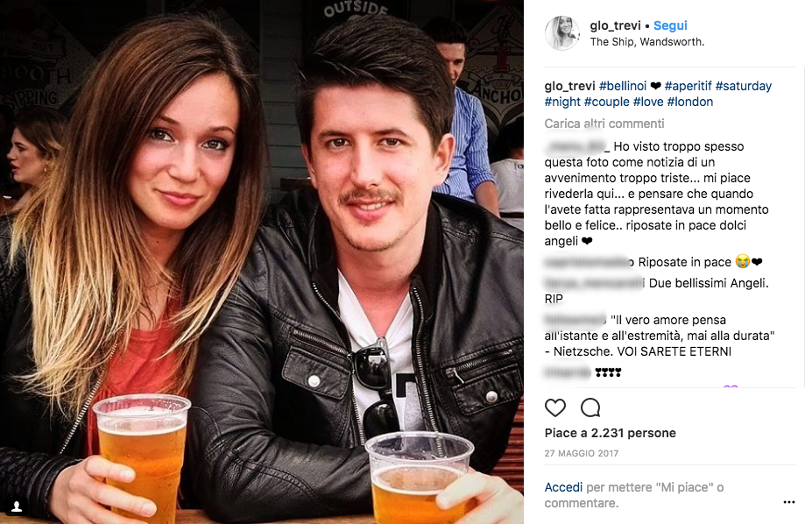Open the comment bubble icon
Screen dimensions: 805x524
[x=590, y=408]
